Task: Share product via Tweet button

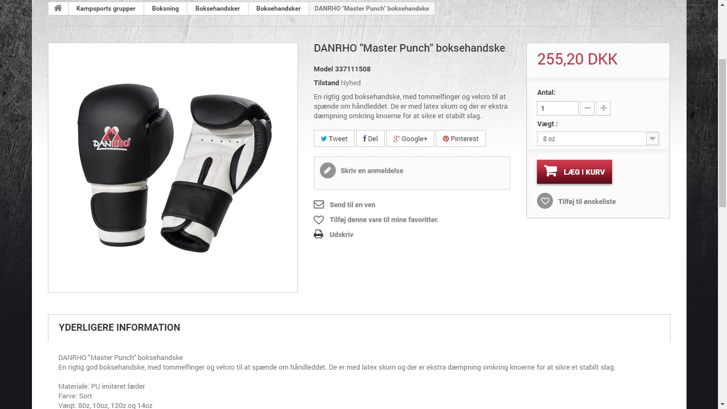Action: tap(334, 138)
